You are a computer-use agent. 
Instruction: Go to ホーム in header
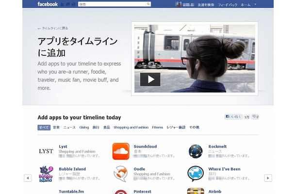(x=246, y=5)
